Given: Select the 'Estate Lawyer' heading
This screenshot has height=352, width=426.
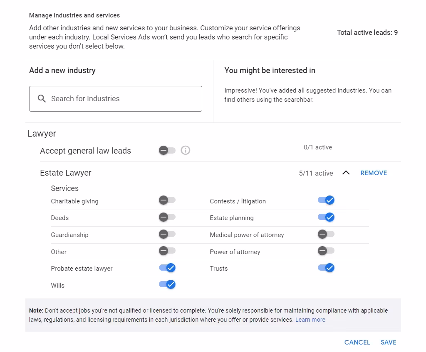Looking at the screenshot, I should (65, 173).
